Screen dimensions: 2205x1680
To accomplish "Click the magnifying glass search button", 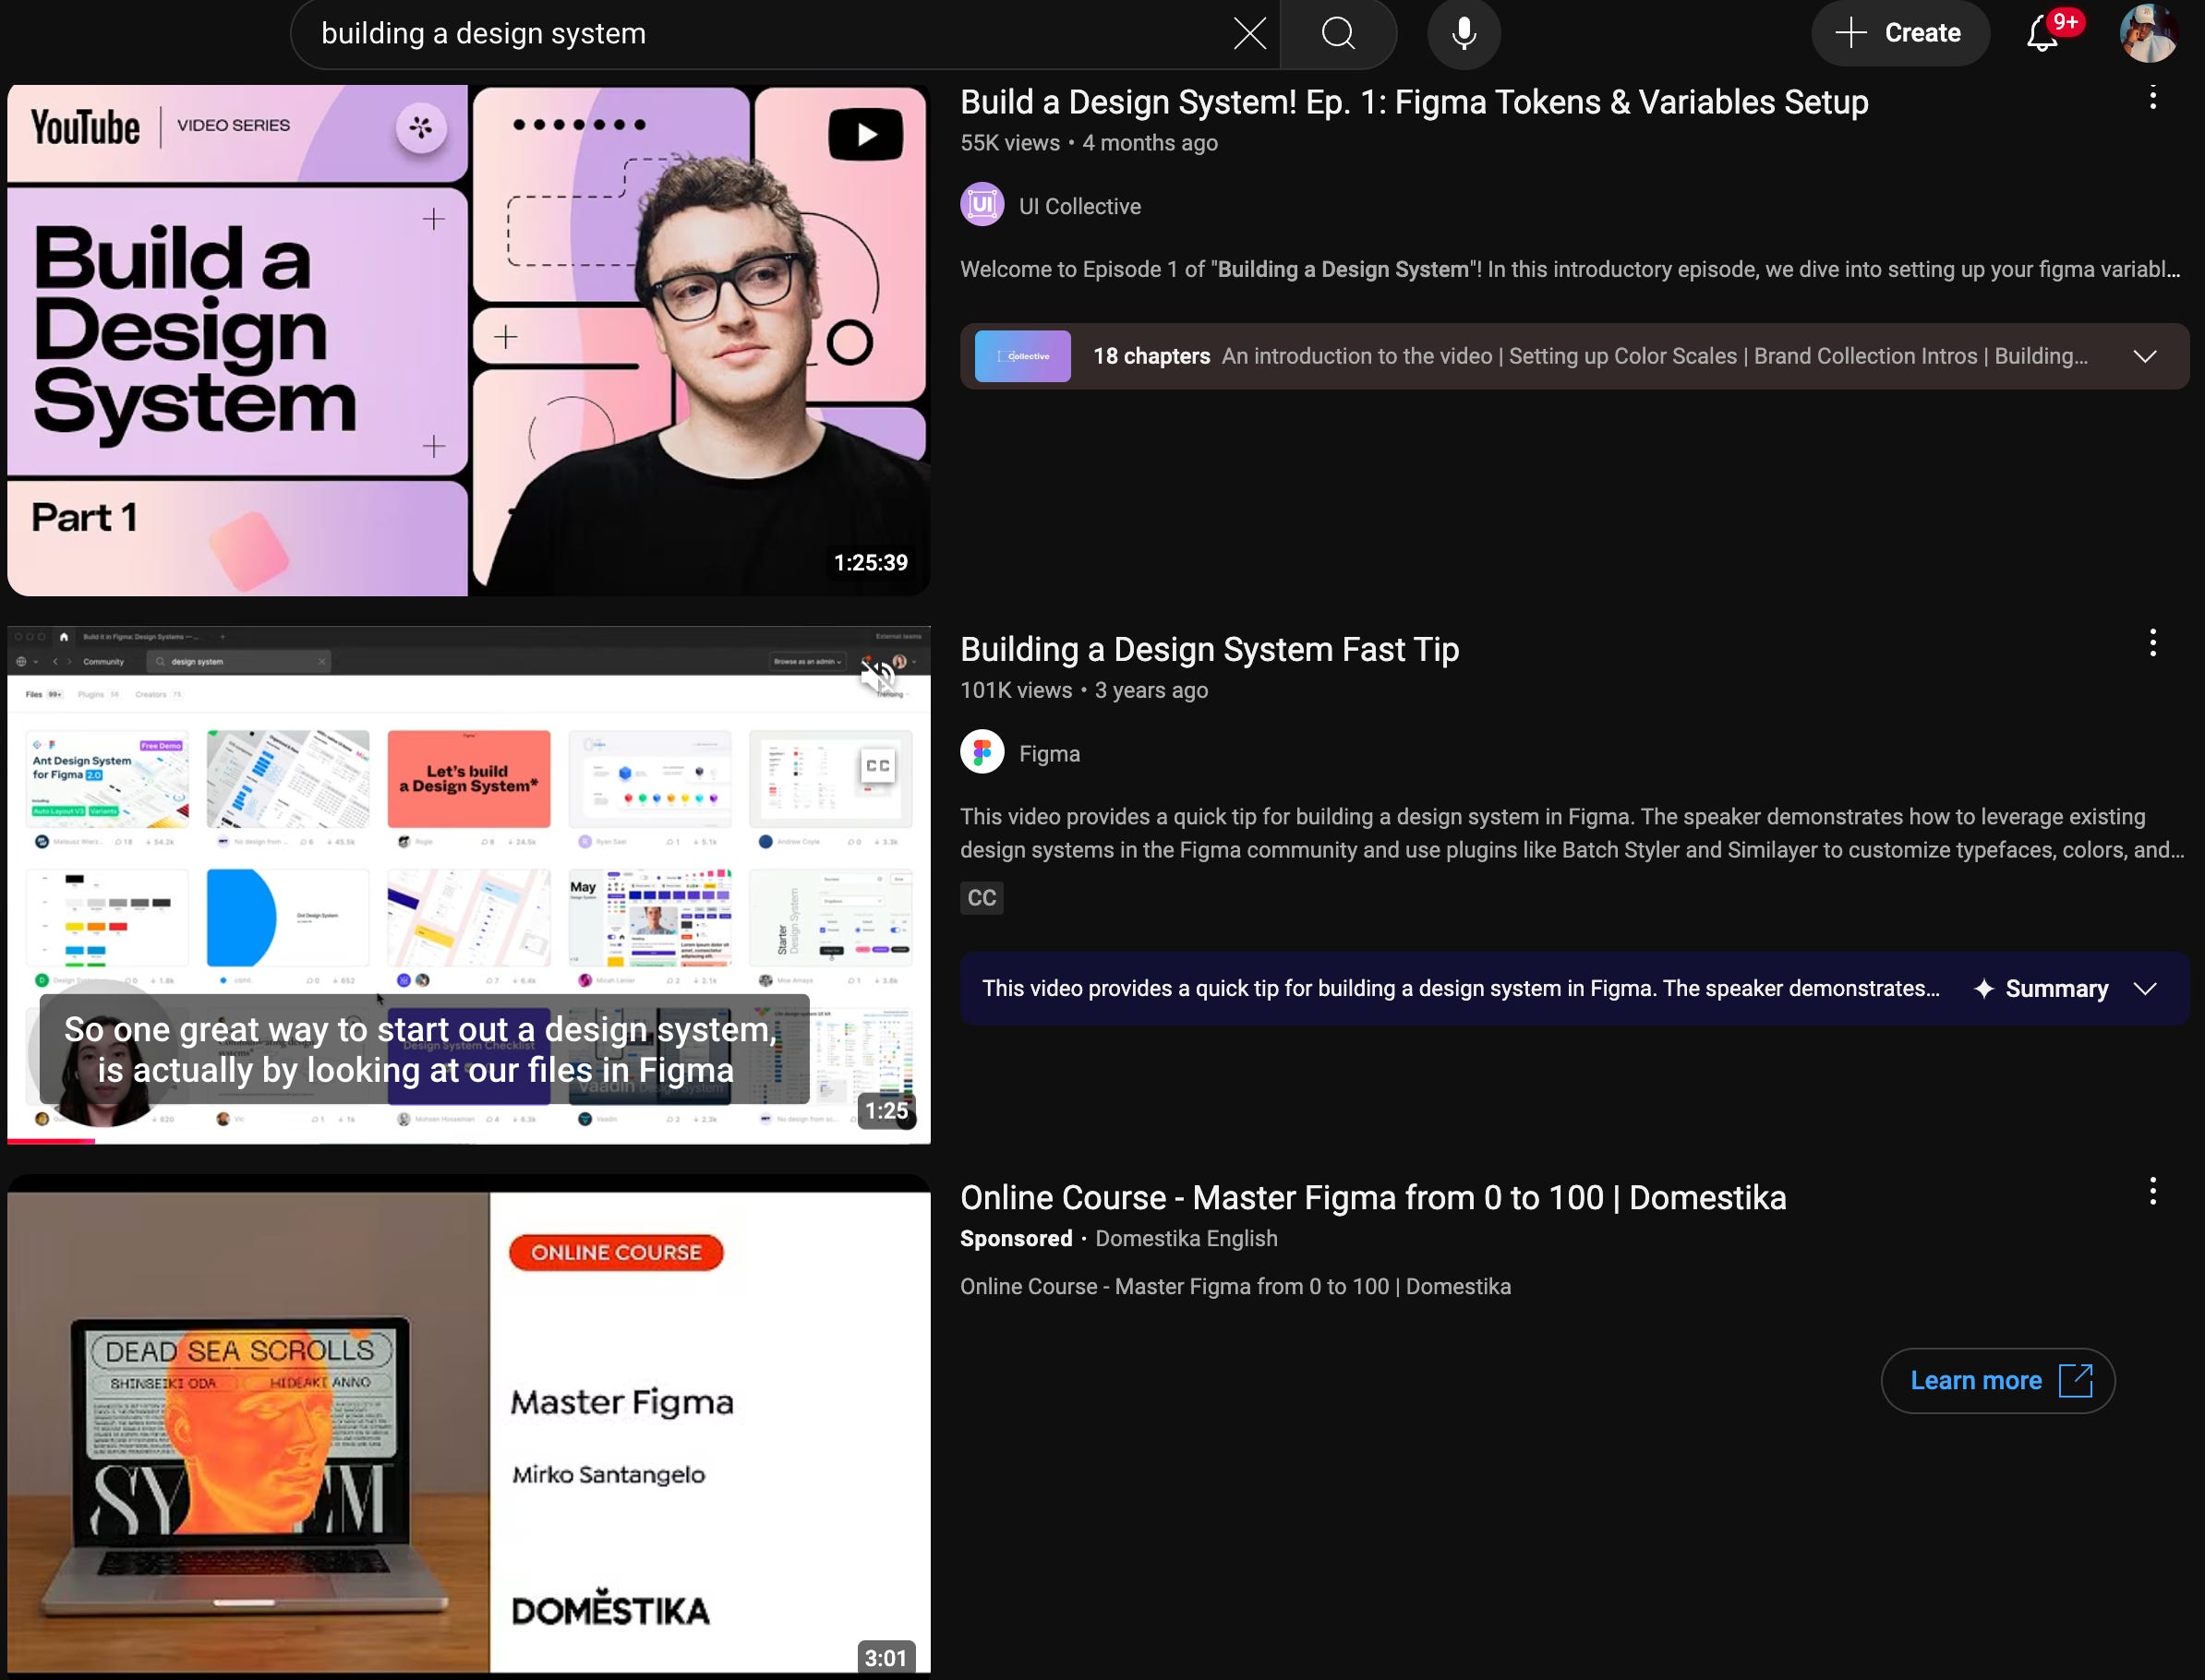I will click(1338, 33).
